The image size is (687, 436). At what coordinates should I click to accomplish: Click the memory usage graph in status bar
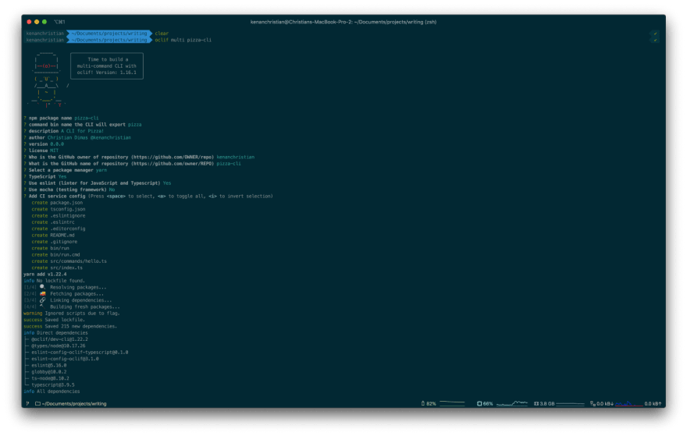(570, 403)
